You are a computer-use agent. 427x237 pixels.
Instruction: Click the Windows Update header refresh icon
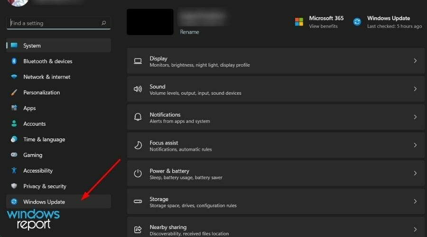pos(357,22)
